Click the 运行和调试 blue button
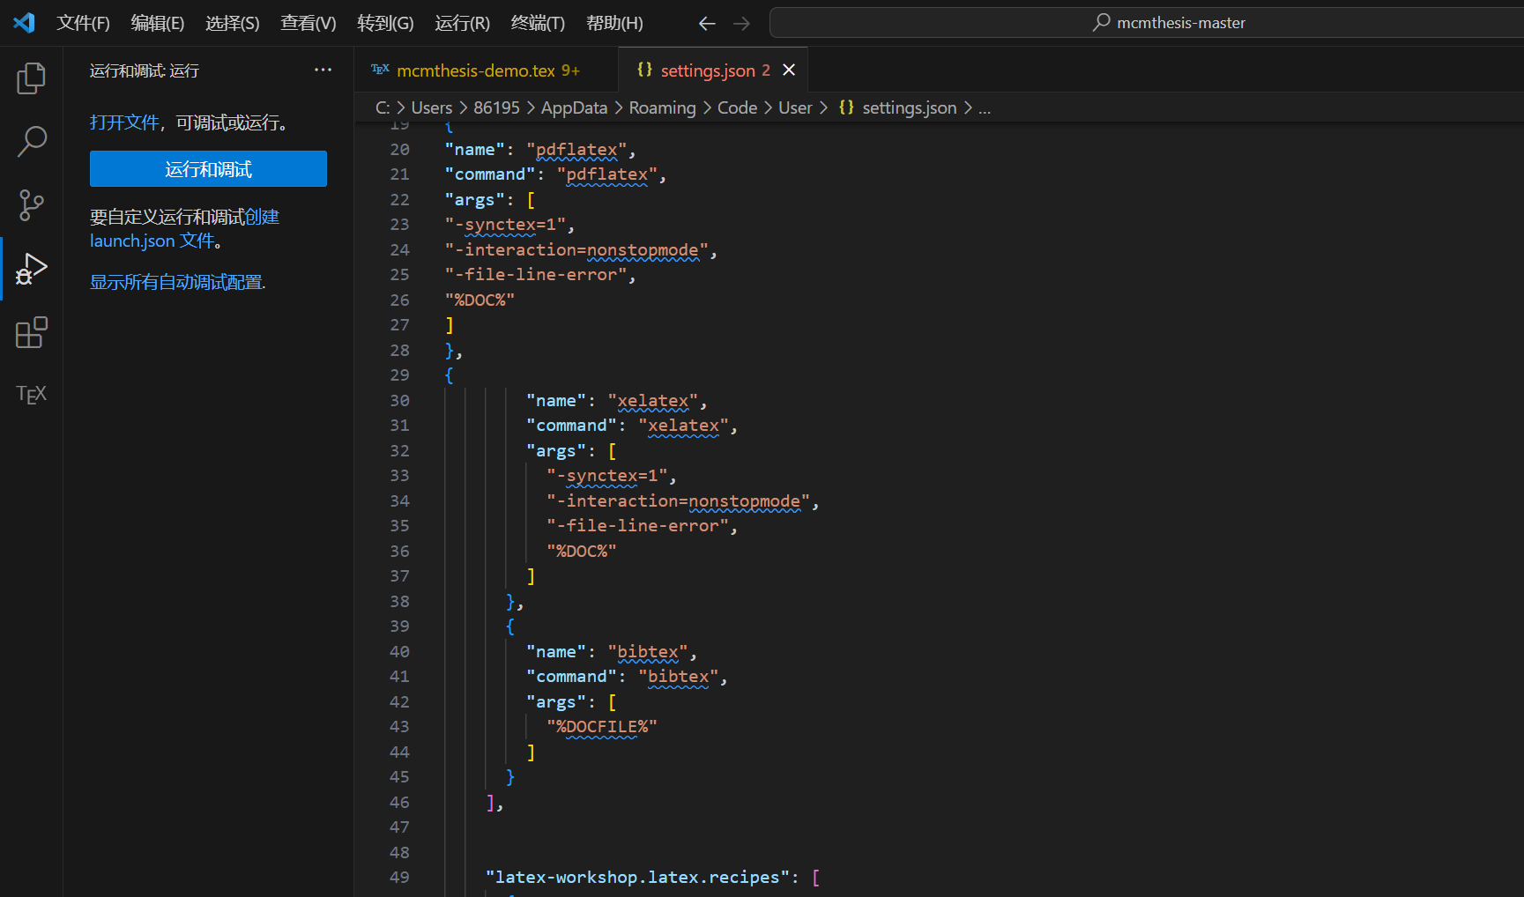The image size is (1524, 897). point(208,168)
